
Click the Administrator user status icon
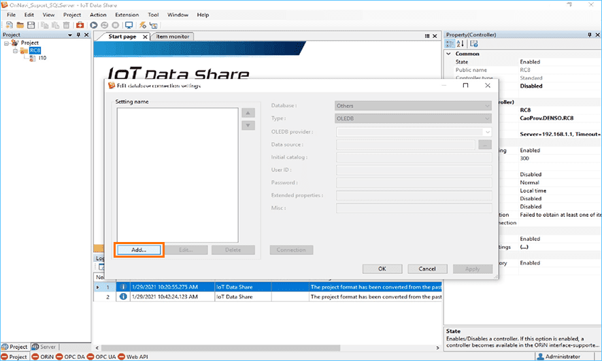(x=541, y=356)
